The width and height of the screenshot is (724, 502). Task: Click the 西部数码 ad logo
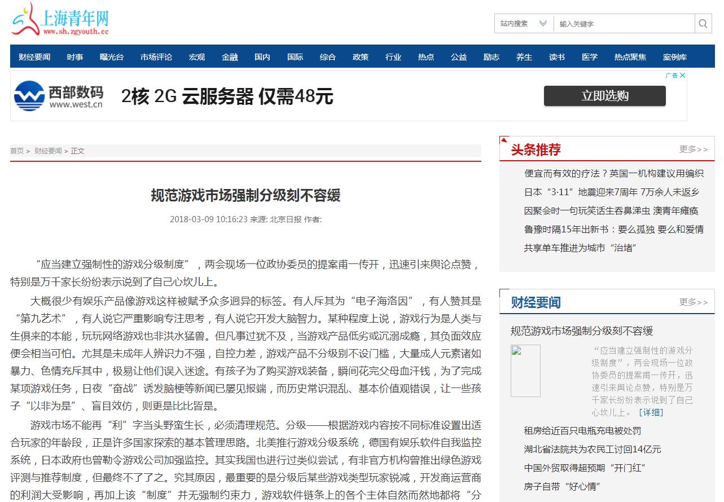tap(59, 96)
